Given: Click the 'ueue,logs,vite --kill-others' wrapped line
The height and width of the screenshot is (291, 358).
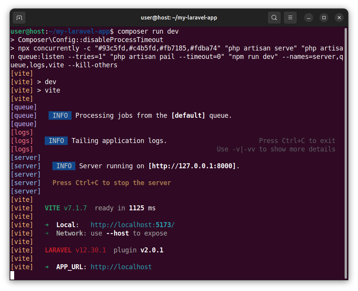Looking at the screenshot, I should pos(64,65).
